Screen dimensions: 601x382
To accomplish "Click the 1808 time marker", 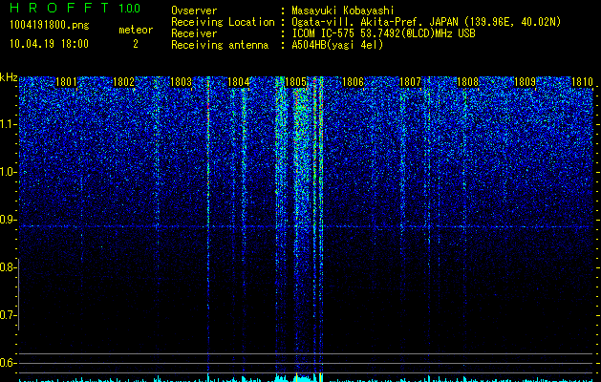I will [x=467, y=82].
